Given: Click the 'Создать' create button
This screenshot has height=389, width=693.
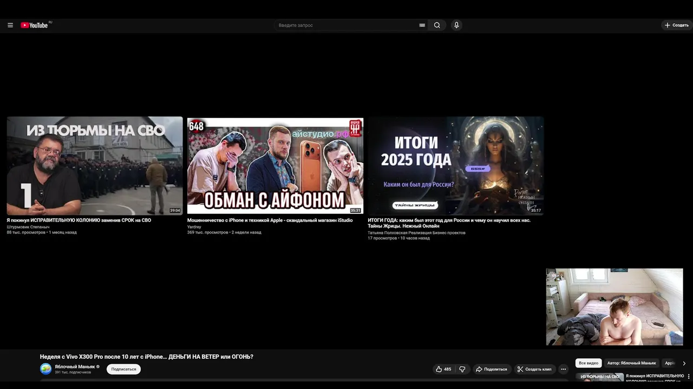Looking at the screenshot, I should click(677, 25).
